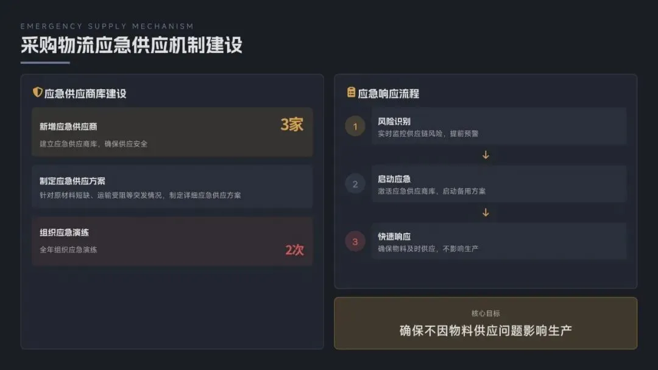Click the shield icon beside 应急供应商库建设

(38, 92)
